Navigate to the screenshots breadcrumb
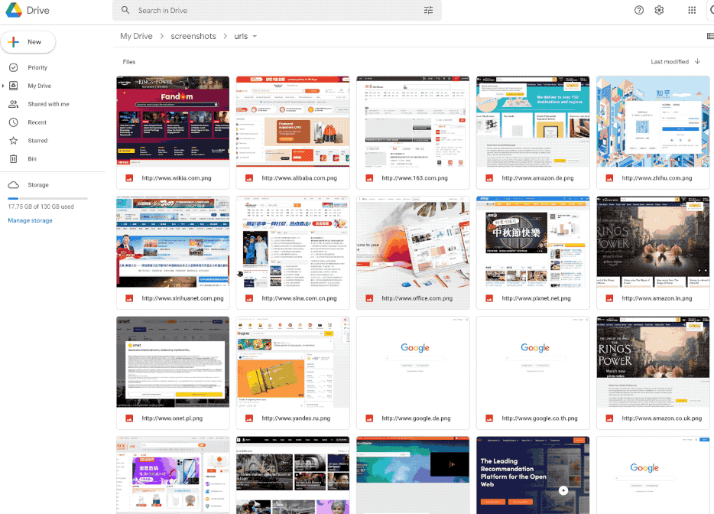This screenshot has width=714, height=514. (x=193, y=36)
